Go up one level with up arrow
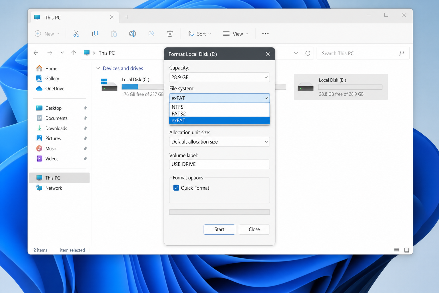Image resolution: width=439 pixels, height=293 pixels. pos(74,53)
